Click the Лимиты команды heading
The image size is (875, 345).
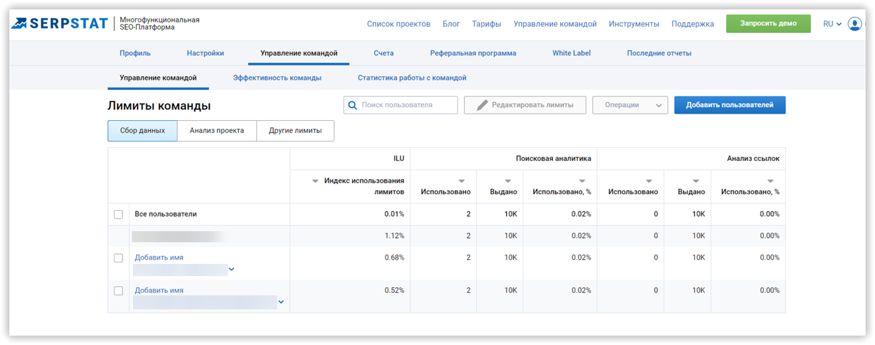pyautogui.click(x=159, y=106)
